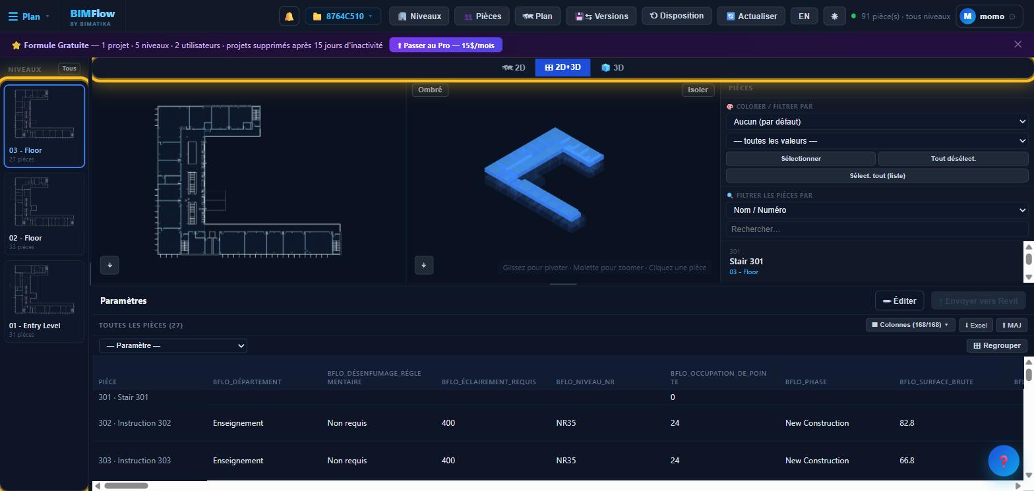Open the Niveaux levels panel
Image resolution: width=1034 pixels, height=491 pixels.
click(419, 16)
